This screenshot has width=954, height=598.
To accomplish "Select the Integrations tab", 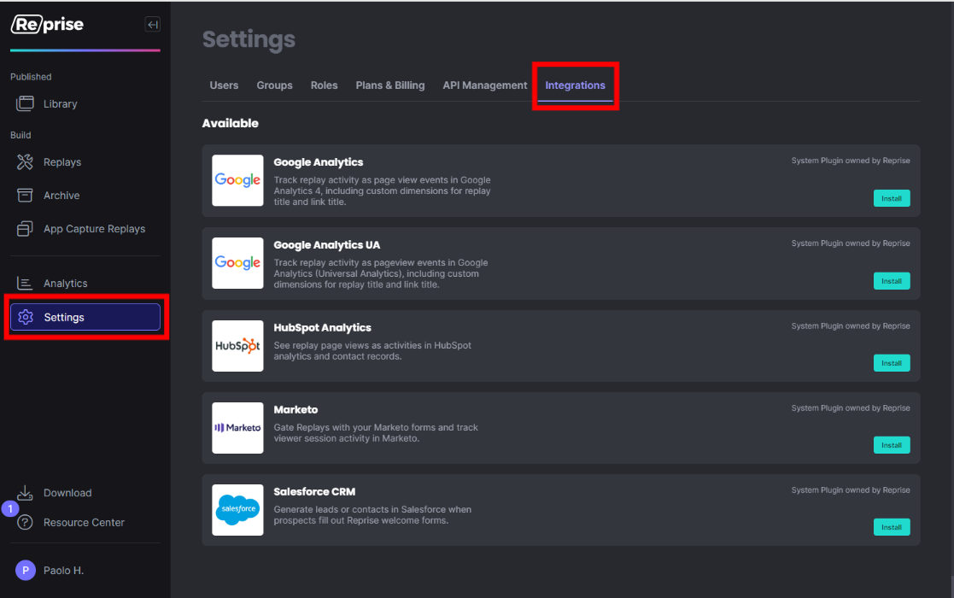I will (x=575, y=85).
